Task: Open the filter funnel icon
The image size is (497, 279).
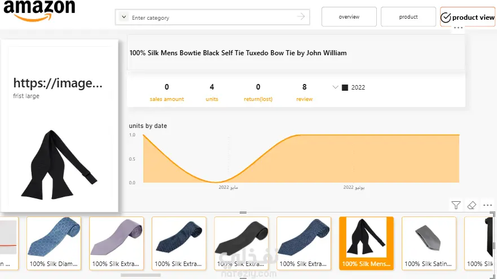Action: 456,205
